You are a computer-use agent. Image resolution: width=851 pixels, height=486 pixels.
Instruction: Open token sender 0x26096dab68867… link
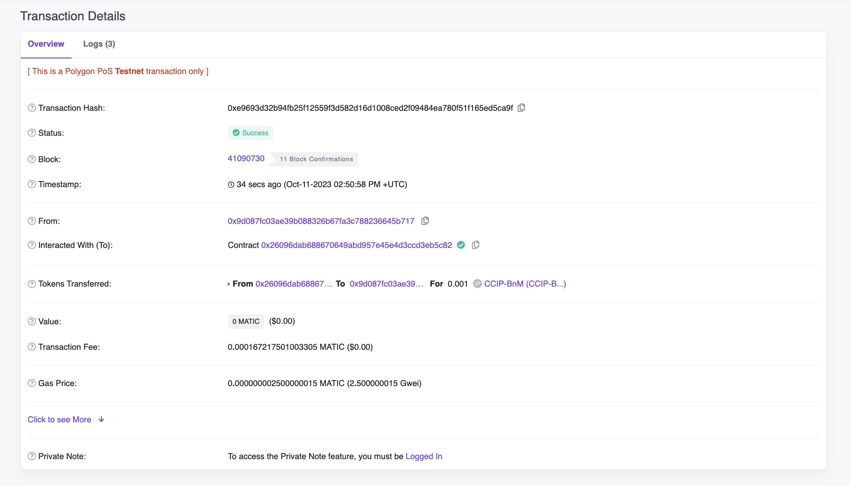click(294, 284)
